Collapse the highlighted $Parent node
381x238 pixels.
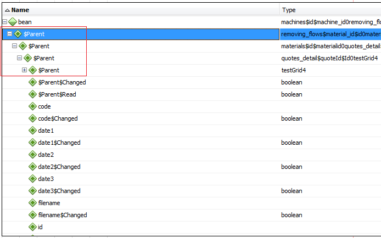pos(9,34)
